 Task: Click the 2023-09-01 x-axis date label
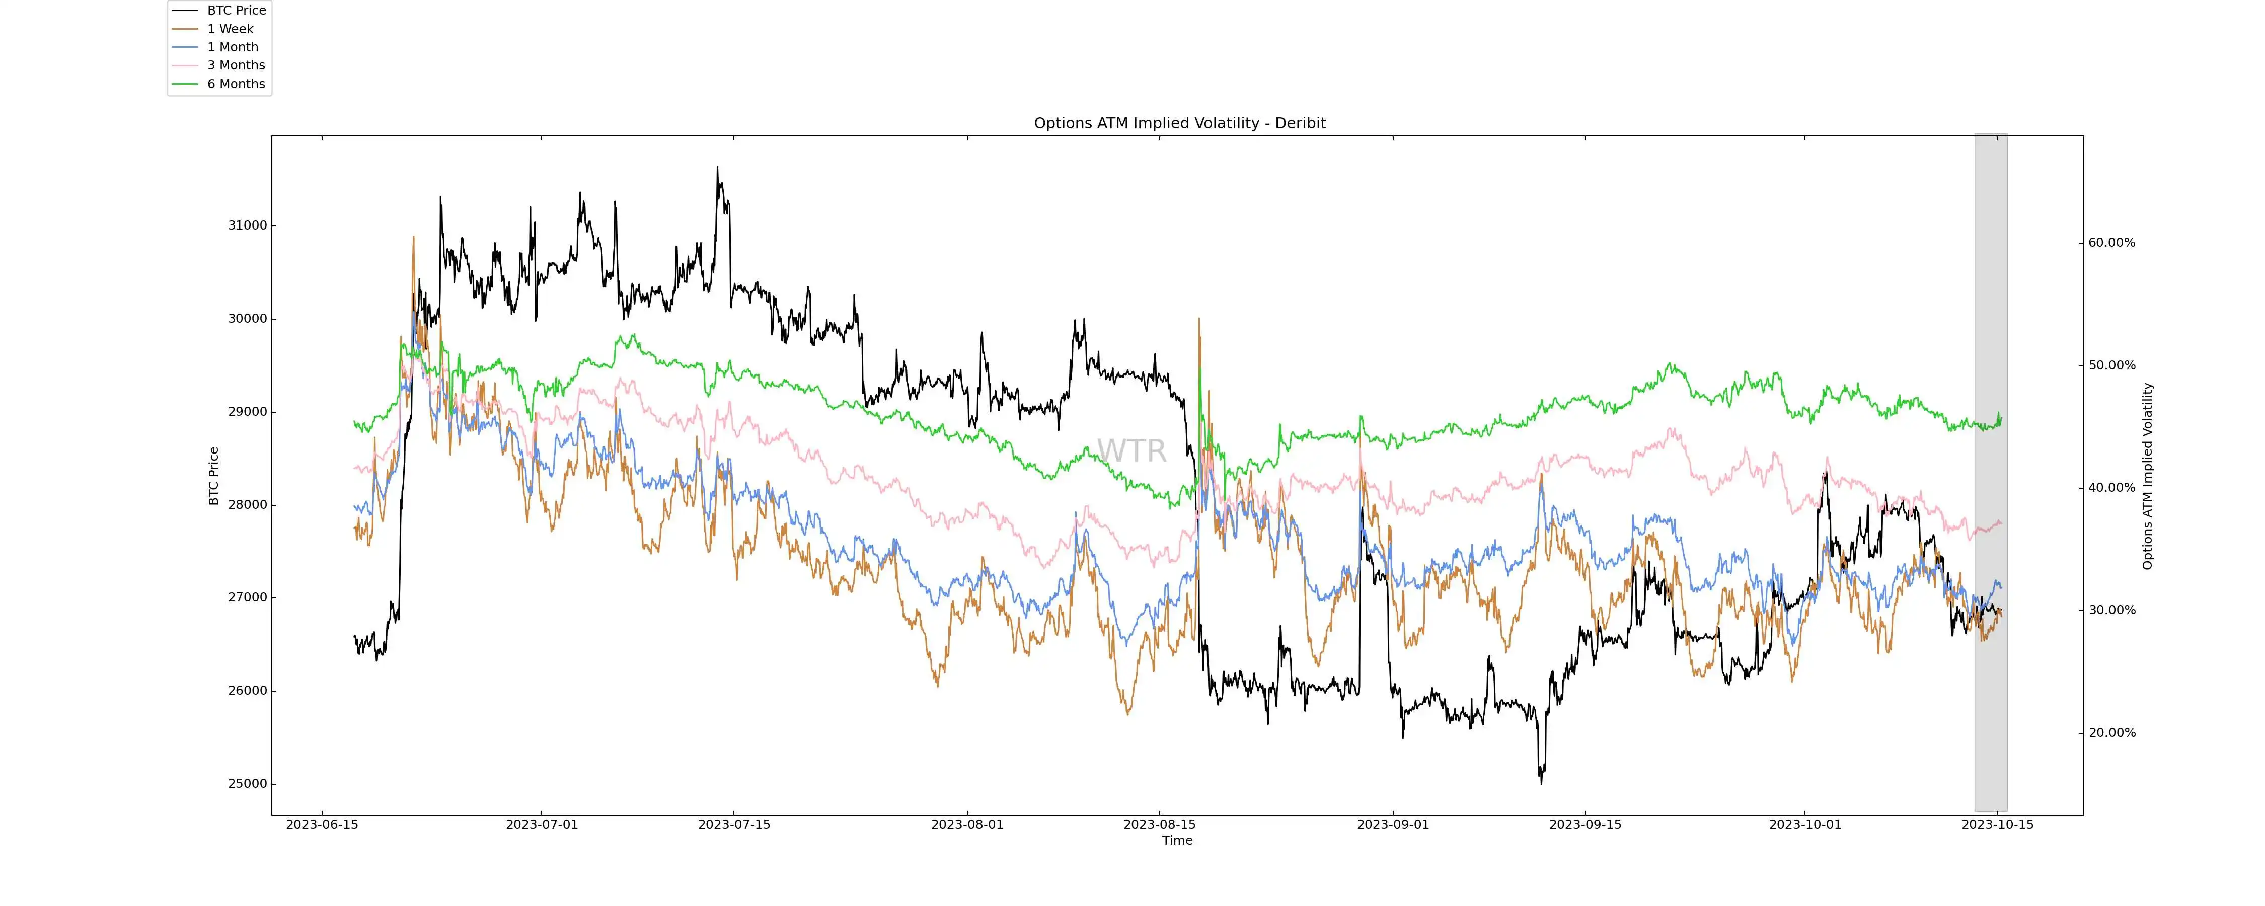coord(1393,825)
